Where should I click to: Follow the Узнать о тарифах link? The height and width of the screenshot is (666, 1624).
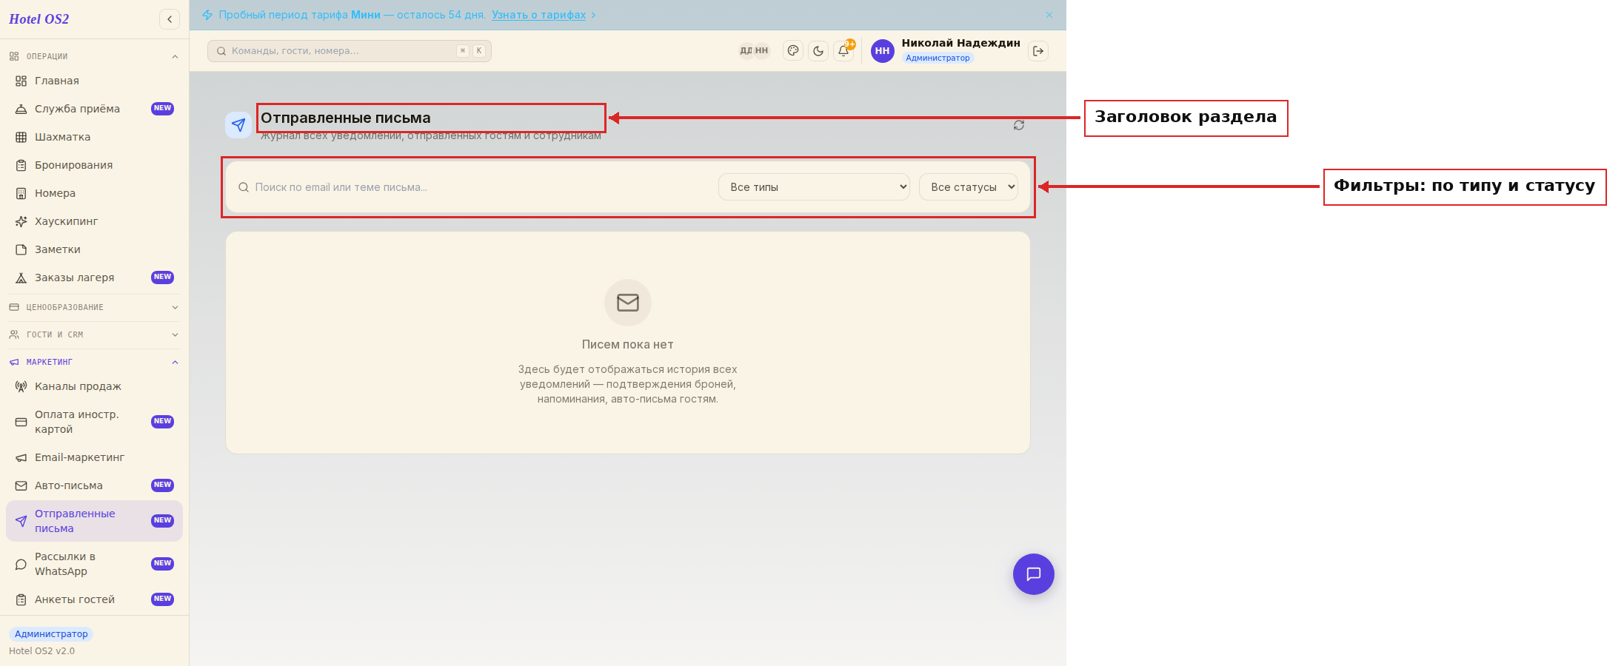pos(538,15)
